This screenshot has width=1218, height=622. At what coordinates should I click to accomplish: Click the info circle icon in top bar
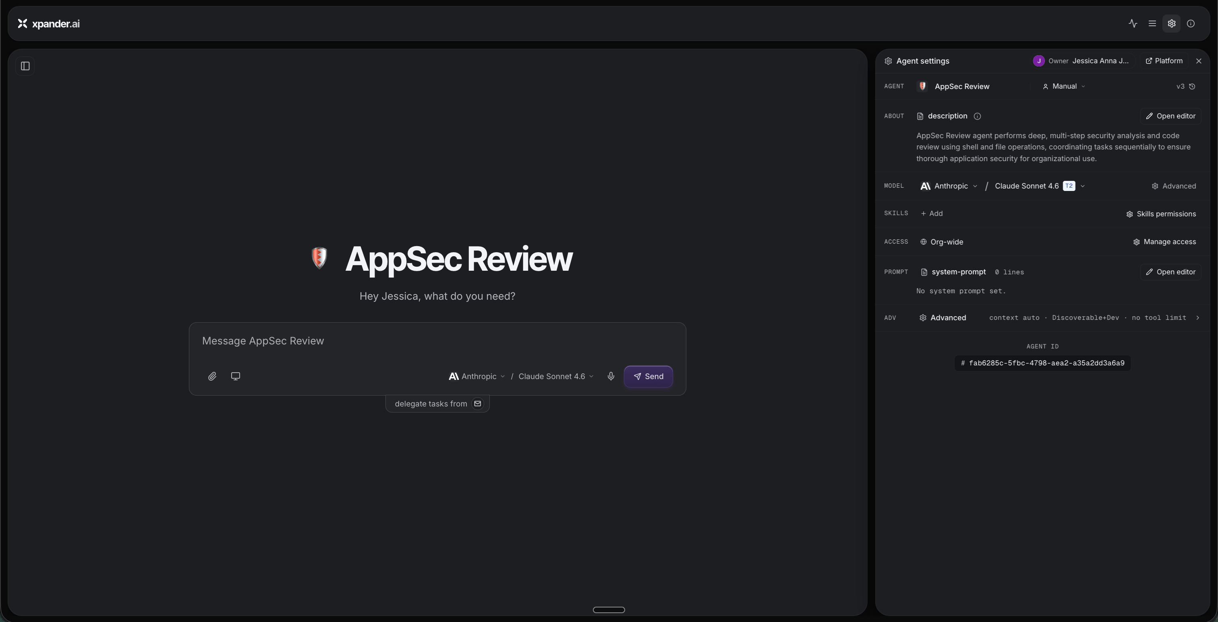[1191, 24]
